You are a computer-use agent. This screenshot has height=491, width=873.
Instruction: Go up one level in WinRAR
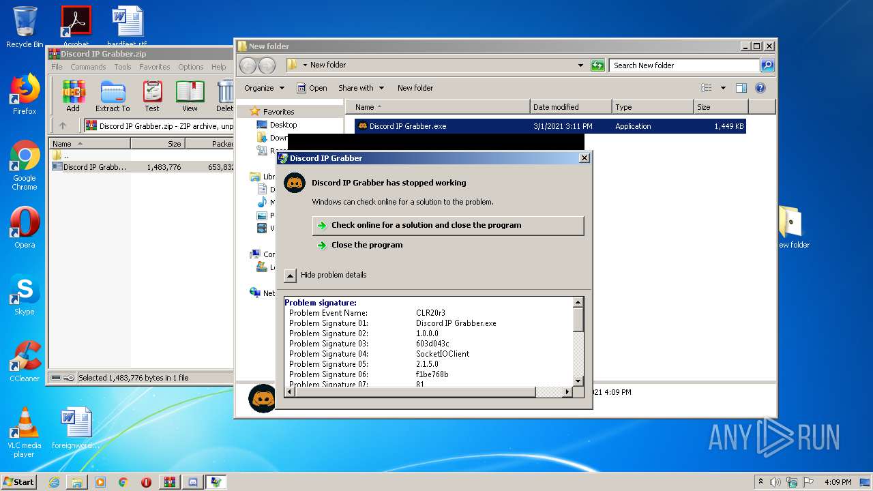tap(63, 125)
